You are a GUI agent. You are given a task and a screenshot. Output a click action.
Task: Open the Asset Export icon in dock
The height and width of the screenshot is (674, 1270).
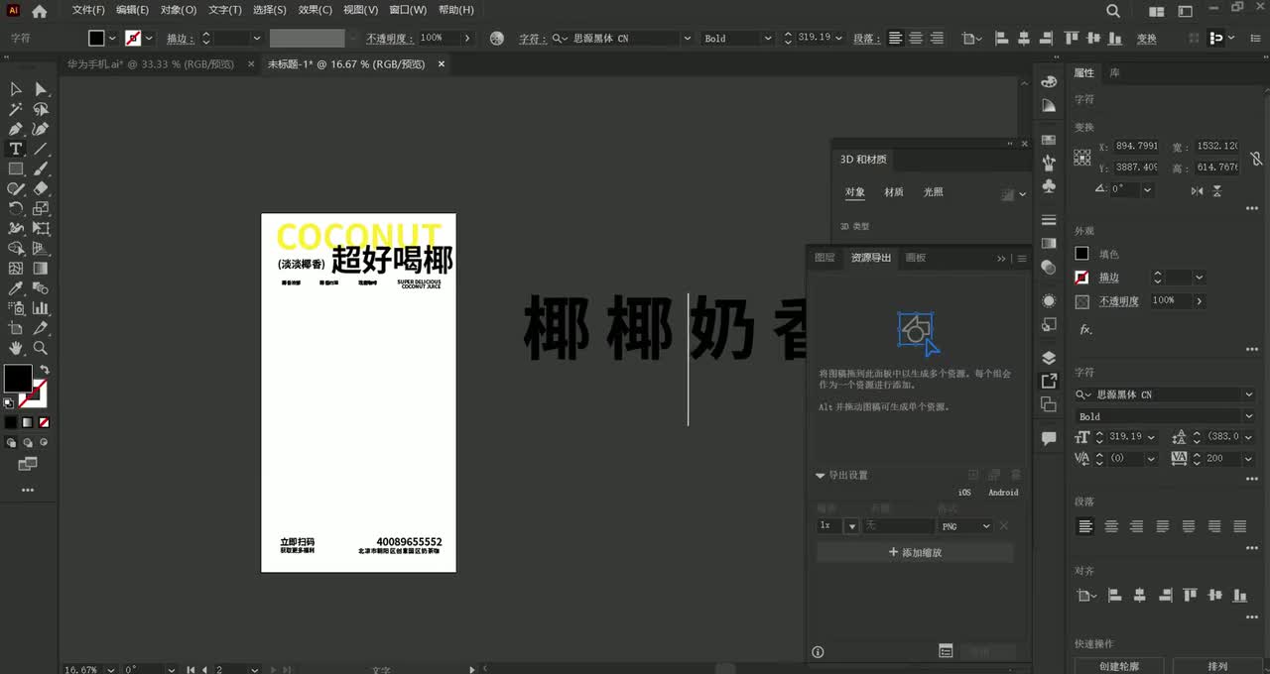[1049, 381]
